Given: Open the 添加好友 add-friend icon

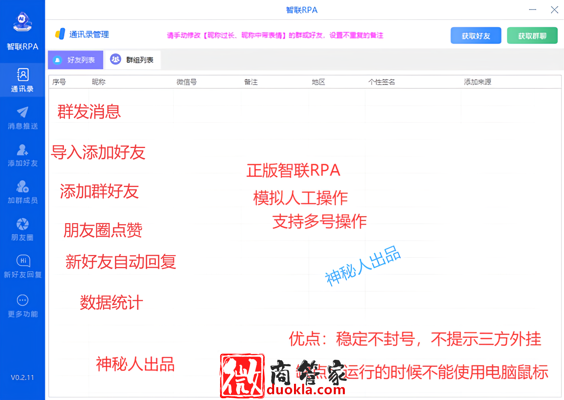Looking at the screenshot, I should point(23,149).
